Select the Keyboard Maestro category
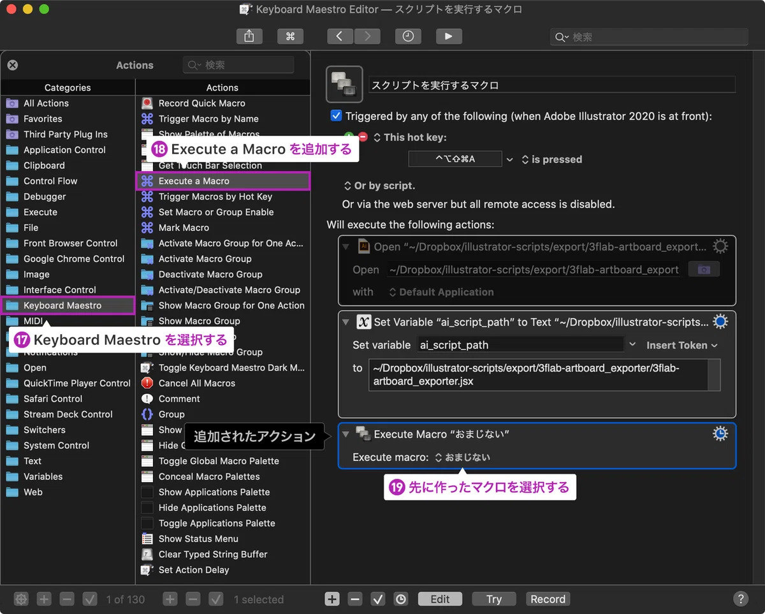 [68, 305]
